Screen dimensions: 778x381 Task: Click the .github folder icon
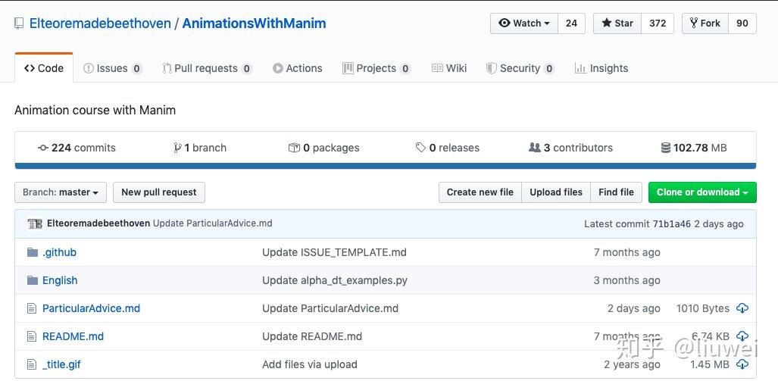click(x=33, y=252)
